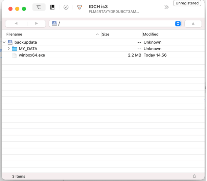
Task: Select the backupdata bucket row
Action: tap(103, 42)
